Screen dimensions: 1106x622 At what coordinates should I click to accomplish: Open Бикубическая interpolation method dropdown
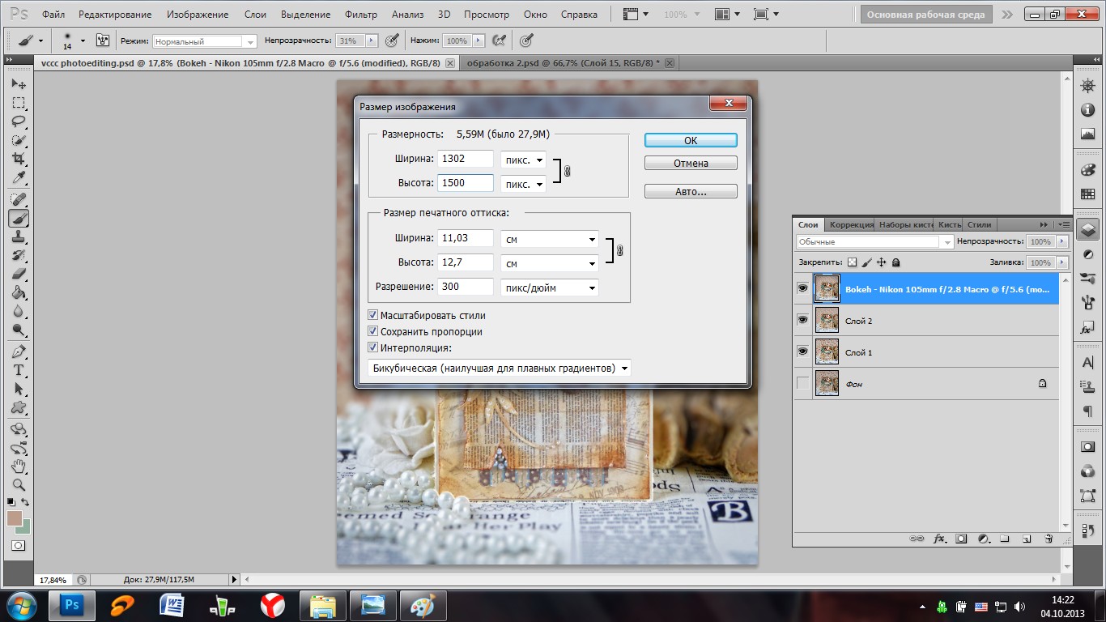[500, 368]
